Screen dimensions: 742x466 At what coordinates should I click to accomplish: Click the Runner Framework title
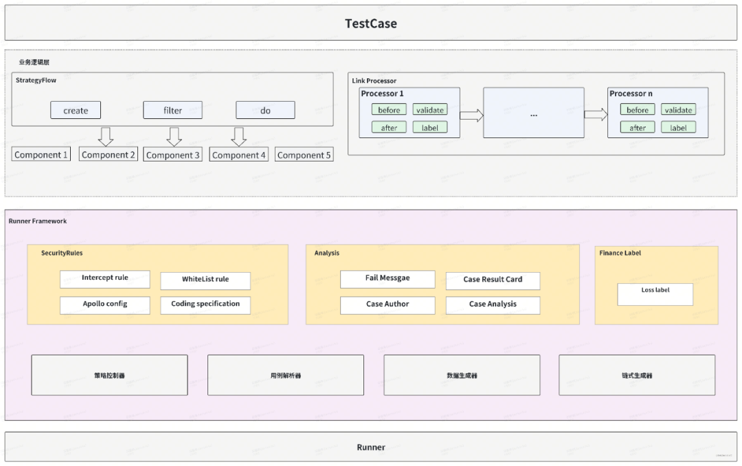(x=37, y=221)
